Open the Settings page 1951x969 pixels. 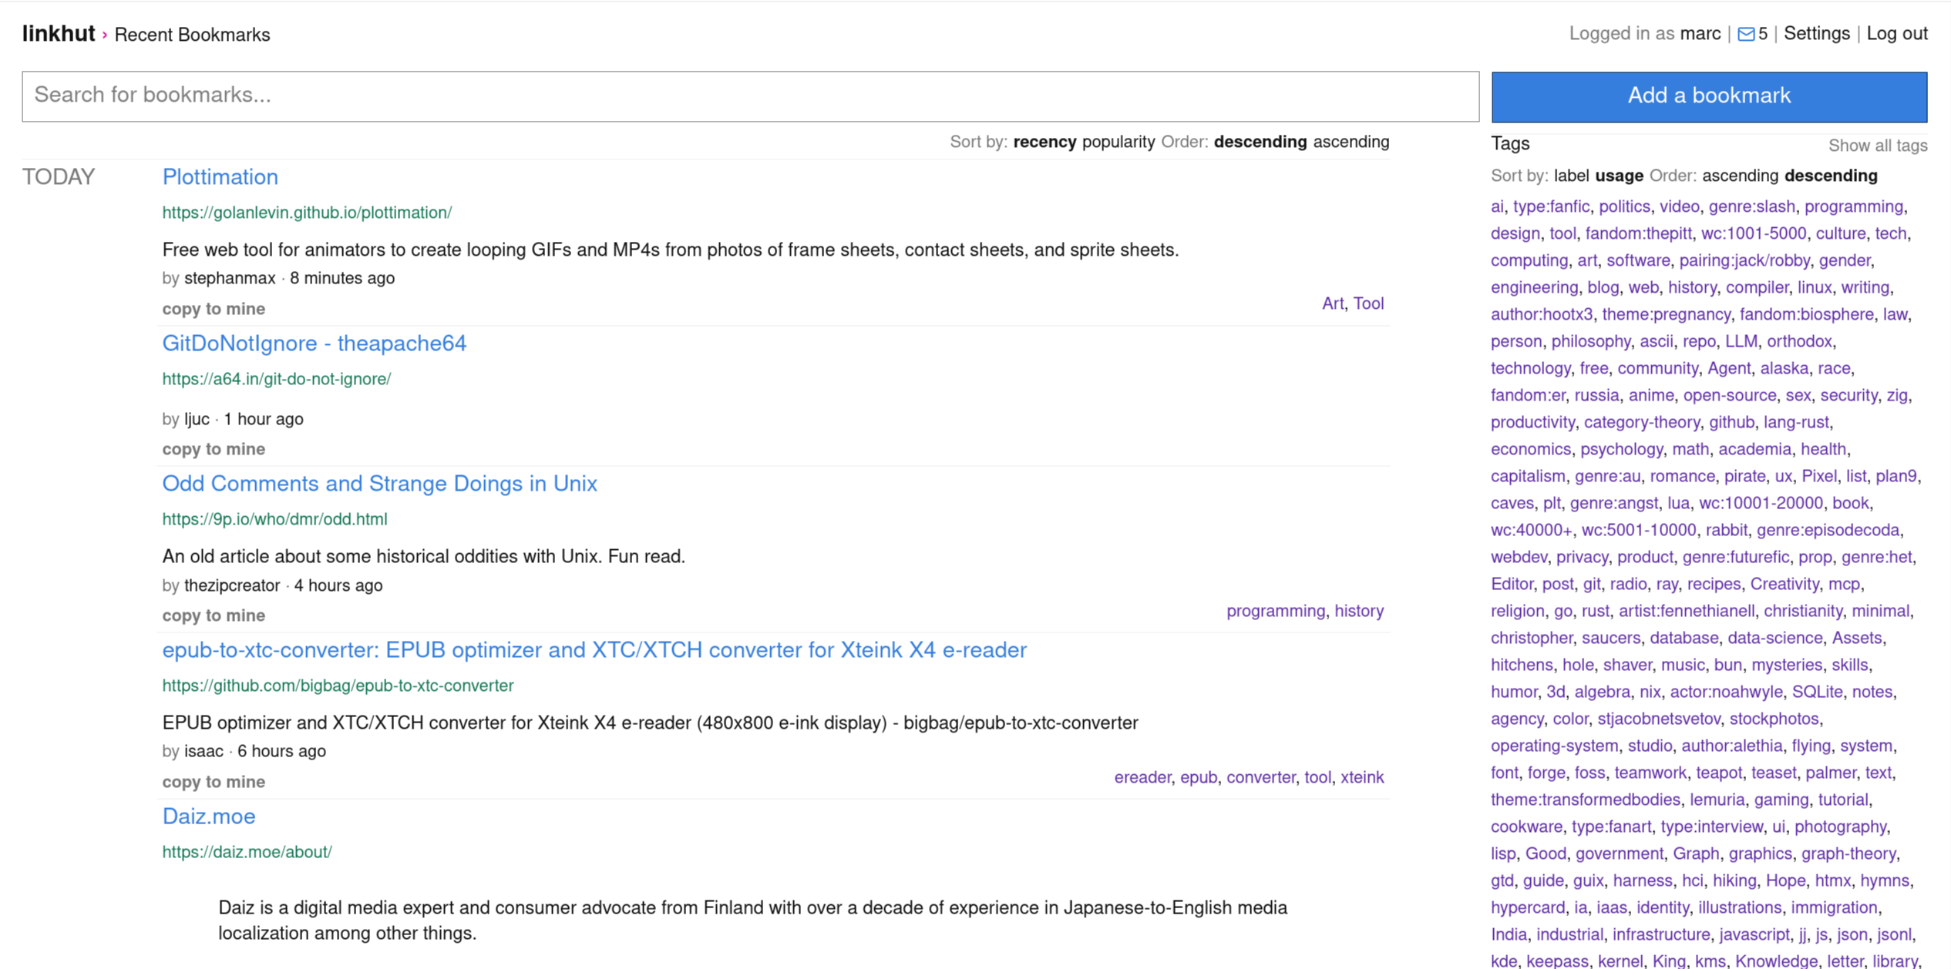(1816, 34)
